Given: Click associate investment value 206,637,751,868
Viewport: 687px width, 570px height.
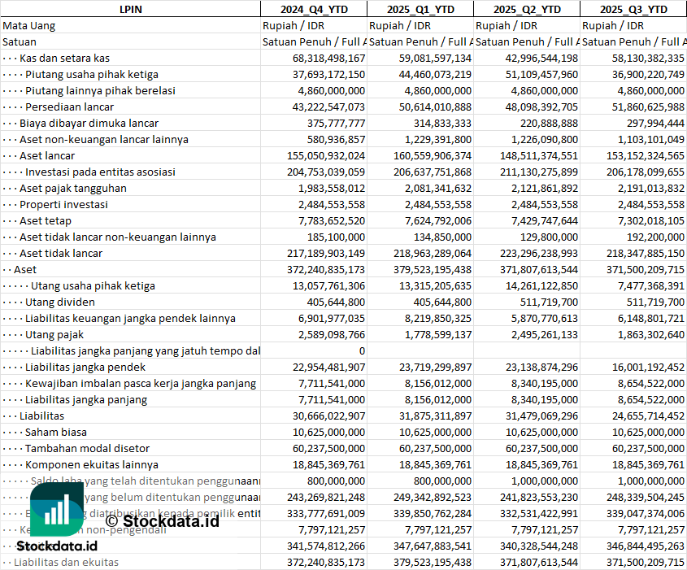Looking at the screenshot, I should pyautogui.click(x=433, y=172).
